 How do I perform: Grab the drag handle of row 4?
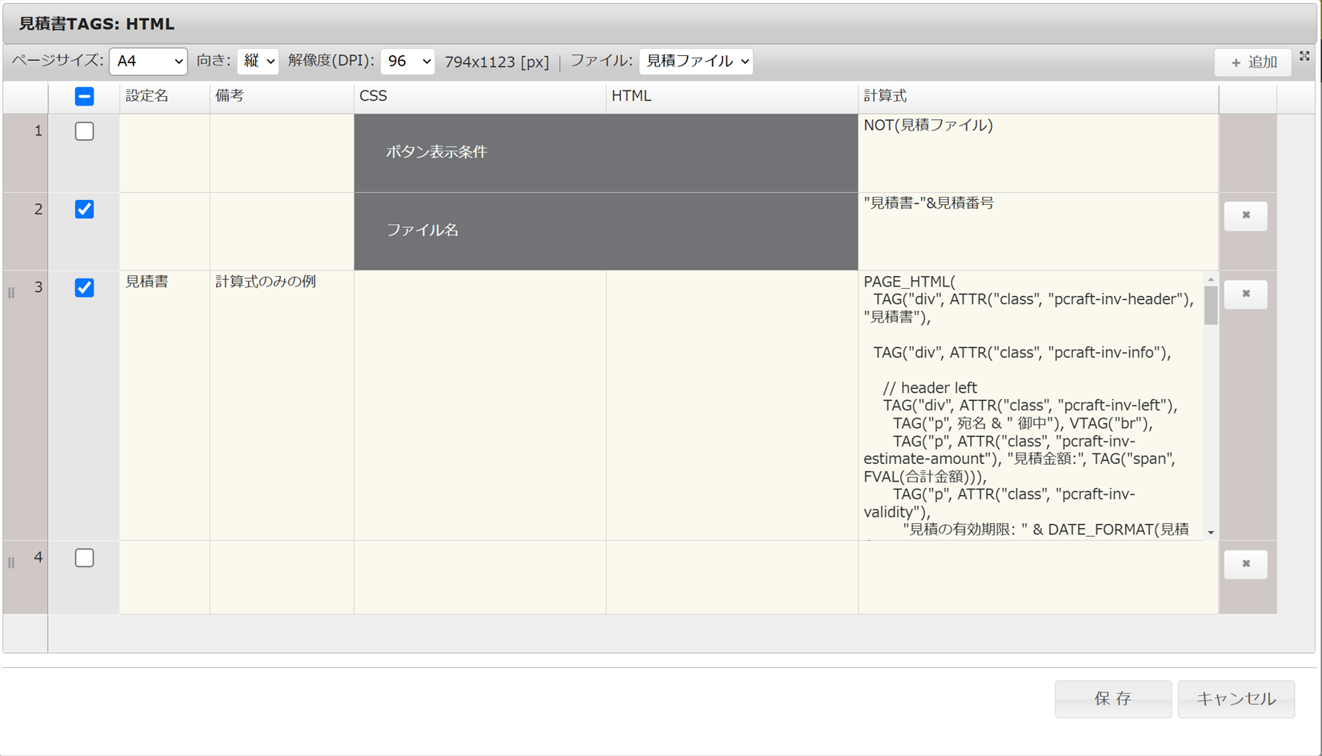[11, 563]
